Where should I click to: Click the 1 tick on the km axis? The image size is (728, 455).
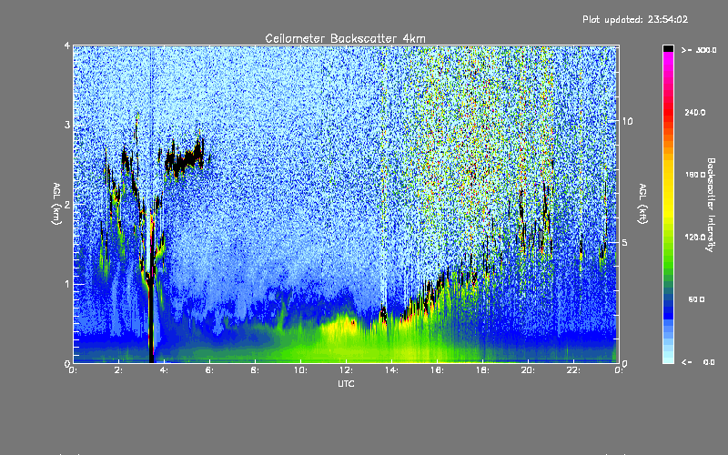coord(67,284)
